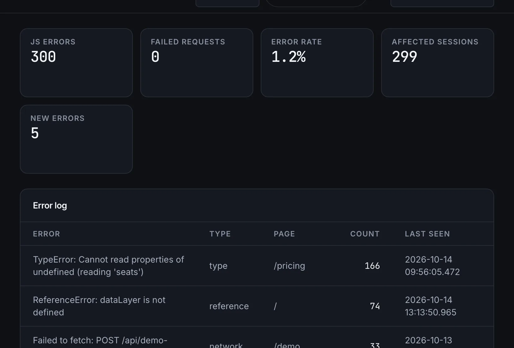Sort by the COUNT column header

(x=365, y=234)
